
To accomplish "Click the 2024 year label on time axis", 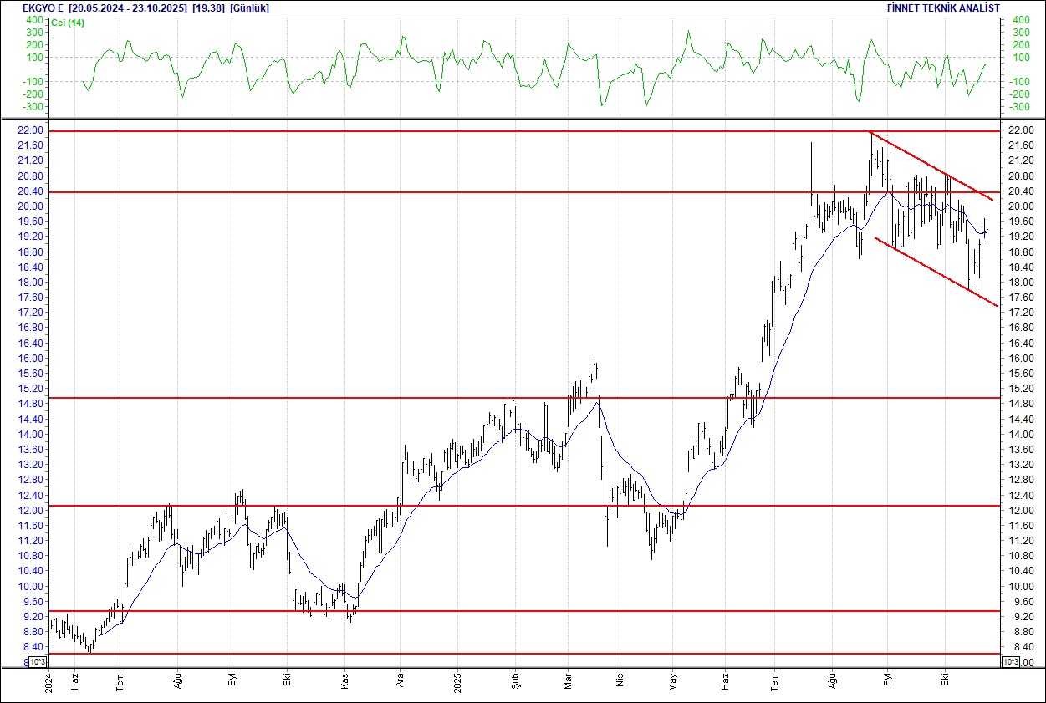I will [49, 682].
